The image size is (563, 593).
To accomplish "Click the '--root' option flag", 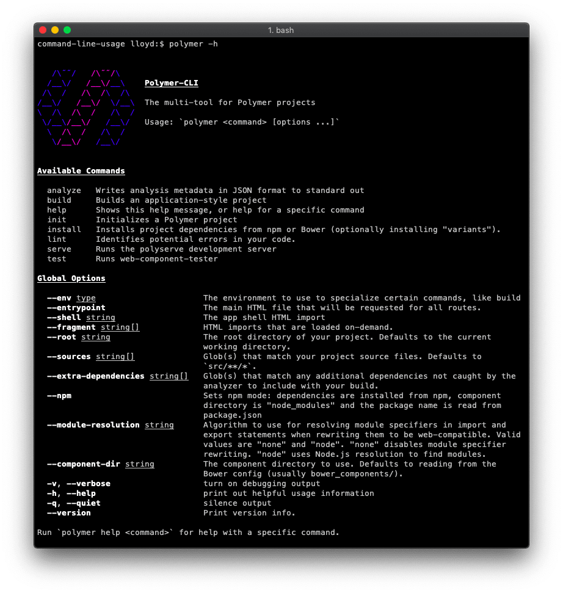I will tap(62, 337).
